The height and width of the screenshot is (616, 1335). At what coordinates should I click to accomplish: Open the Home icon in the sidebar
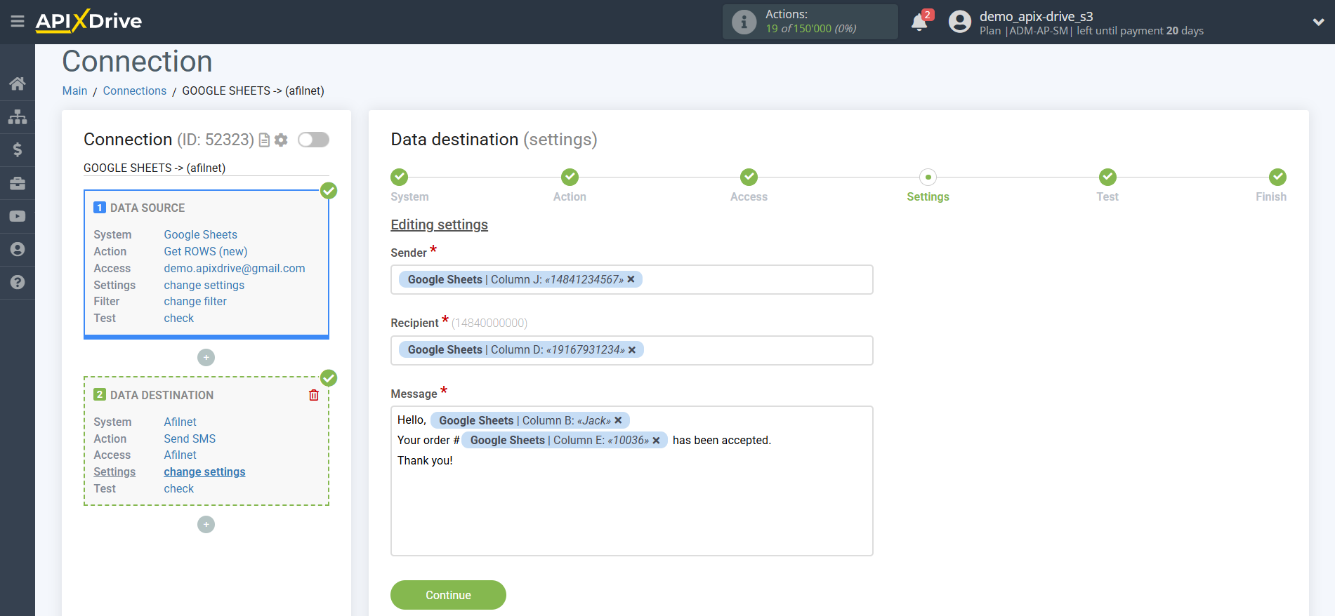pos(18,83)
